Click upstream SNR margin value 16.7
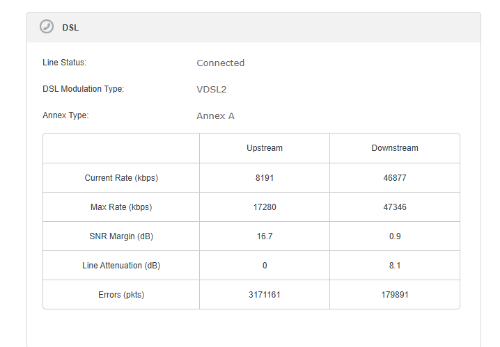The image size is (500, 347). click(265, 236)
